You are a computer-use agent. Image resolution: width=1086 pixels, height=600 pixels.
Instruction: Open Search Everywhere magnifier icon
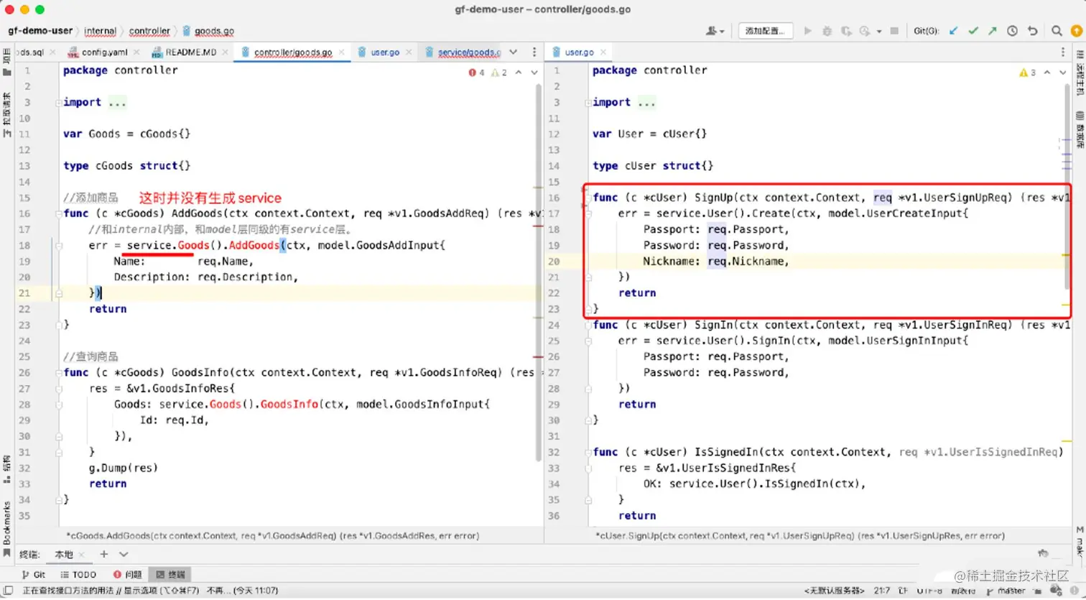tap(1057, 31)
